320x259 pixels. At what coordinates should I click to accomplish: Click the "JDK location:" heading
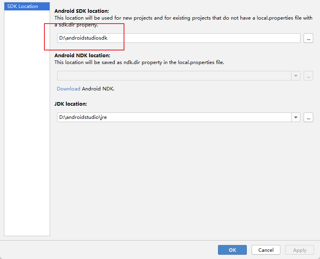(x=71, y=104)
